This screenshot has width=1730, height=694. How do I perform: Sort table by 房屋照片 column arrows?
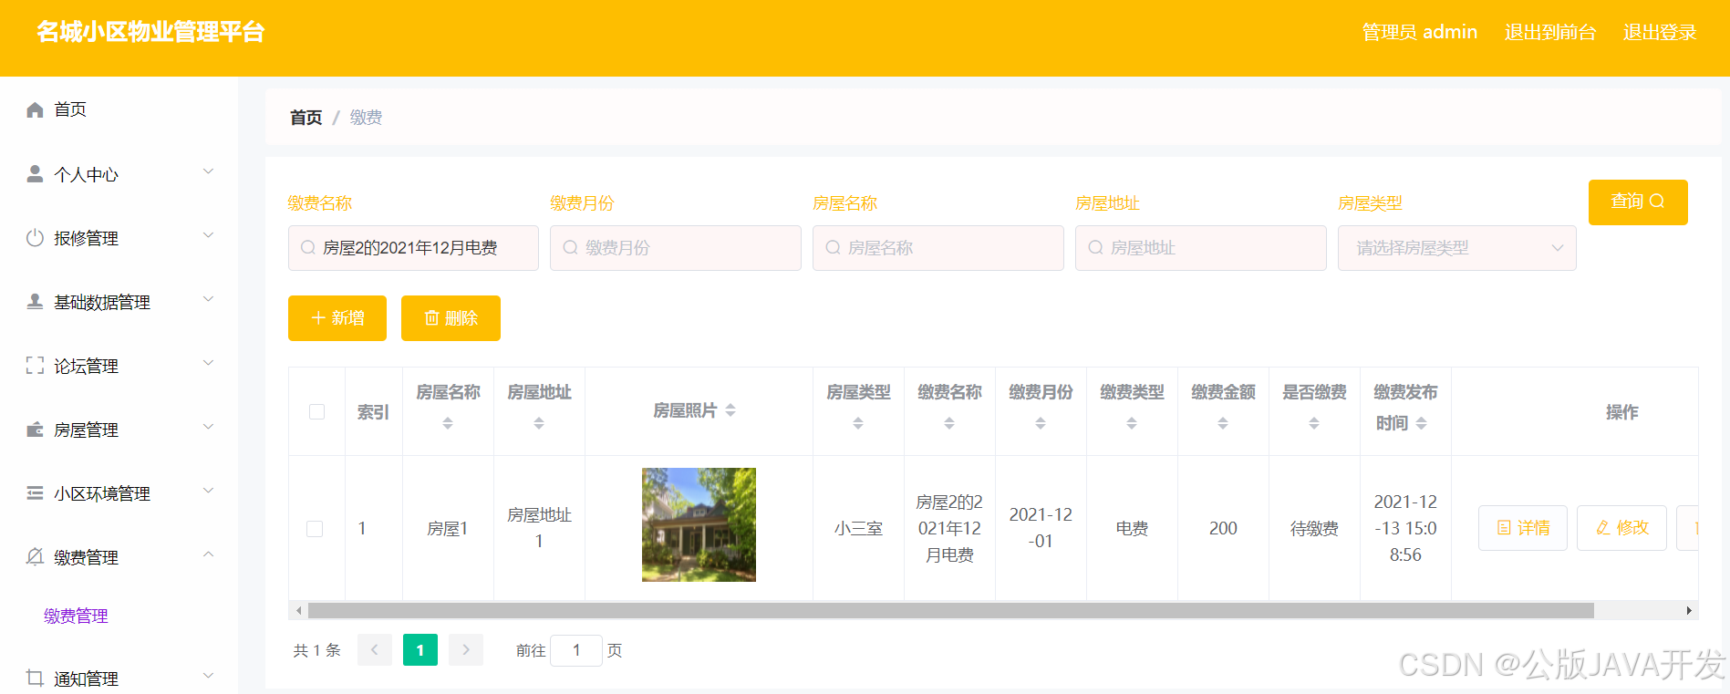[730, 411]
